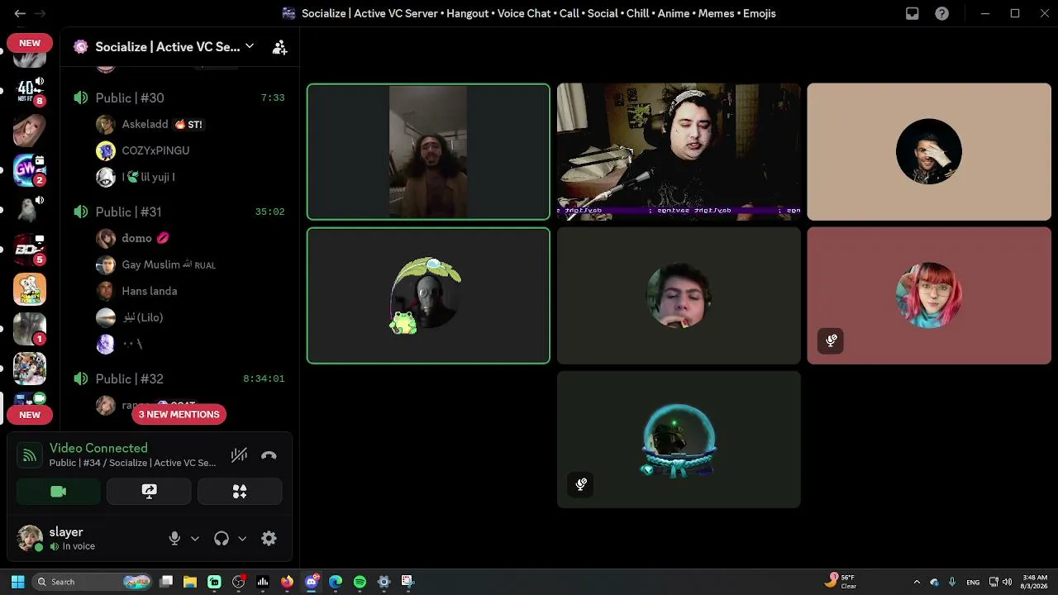Image resolution: width=1058 pixels, height=595 pixels.
Task: Open the white bird avatar server
Action: pyautogui.click(x=29, y=209)
